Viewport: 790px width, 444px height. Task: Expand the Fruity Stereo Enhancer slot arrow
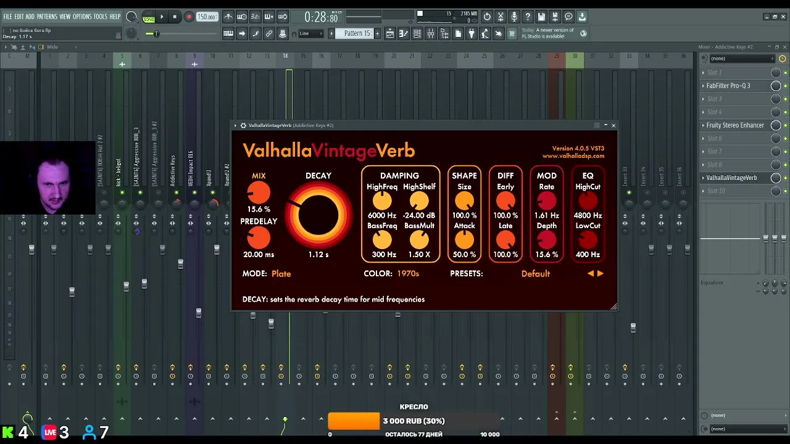(703, 125)
